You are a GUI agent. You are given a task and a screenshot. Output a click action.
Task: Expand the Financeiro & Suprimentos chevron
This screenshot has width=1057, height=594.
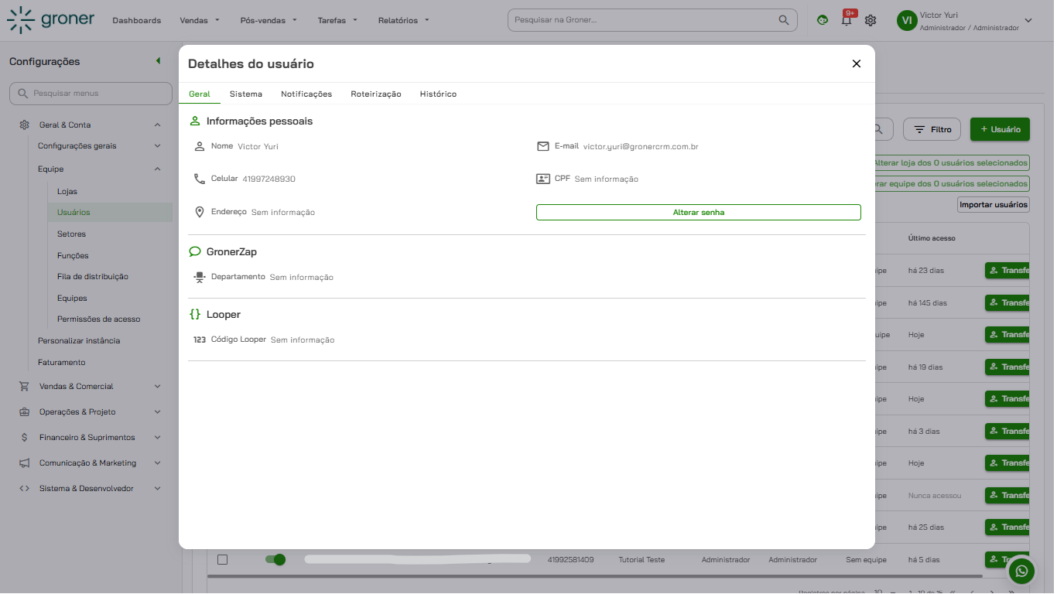click(157, 437)
